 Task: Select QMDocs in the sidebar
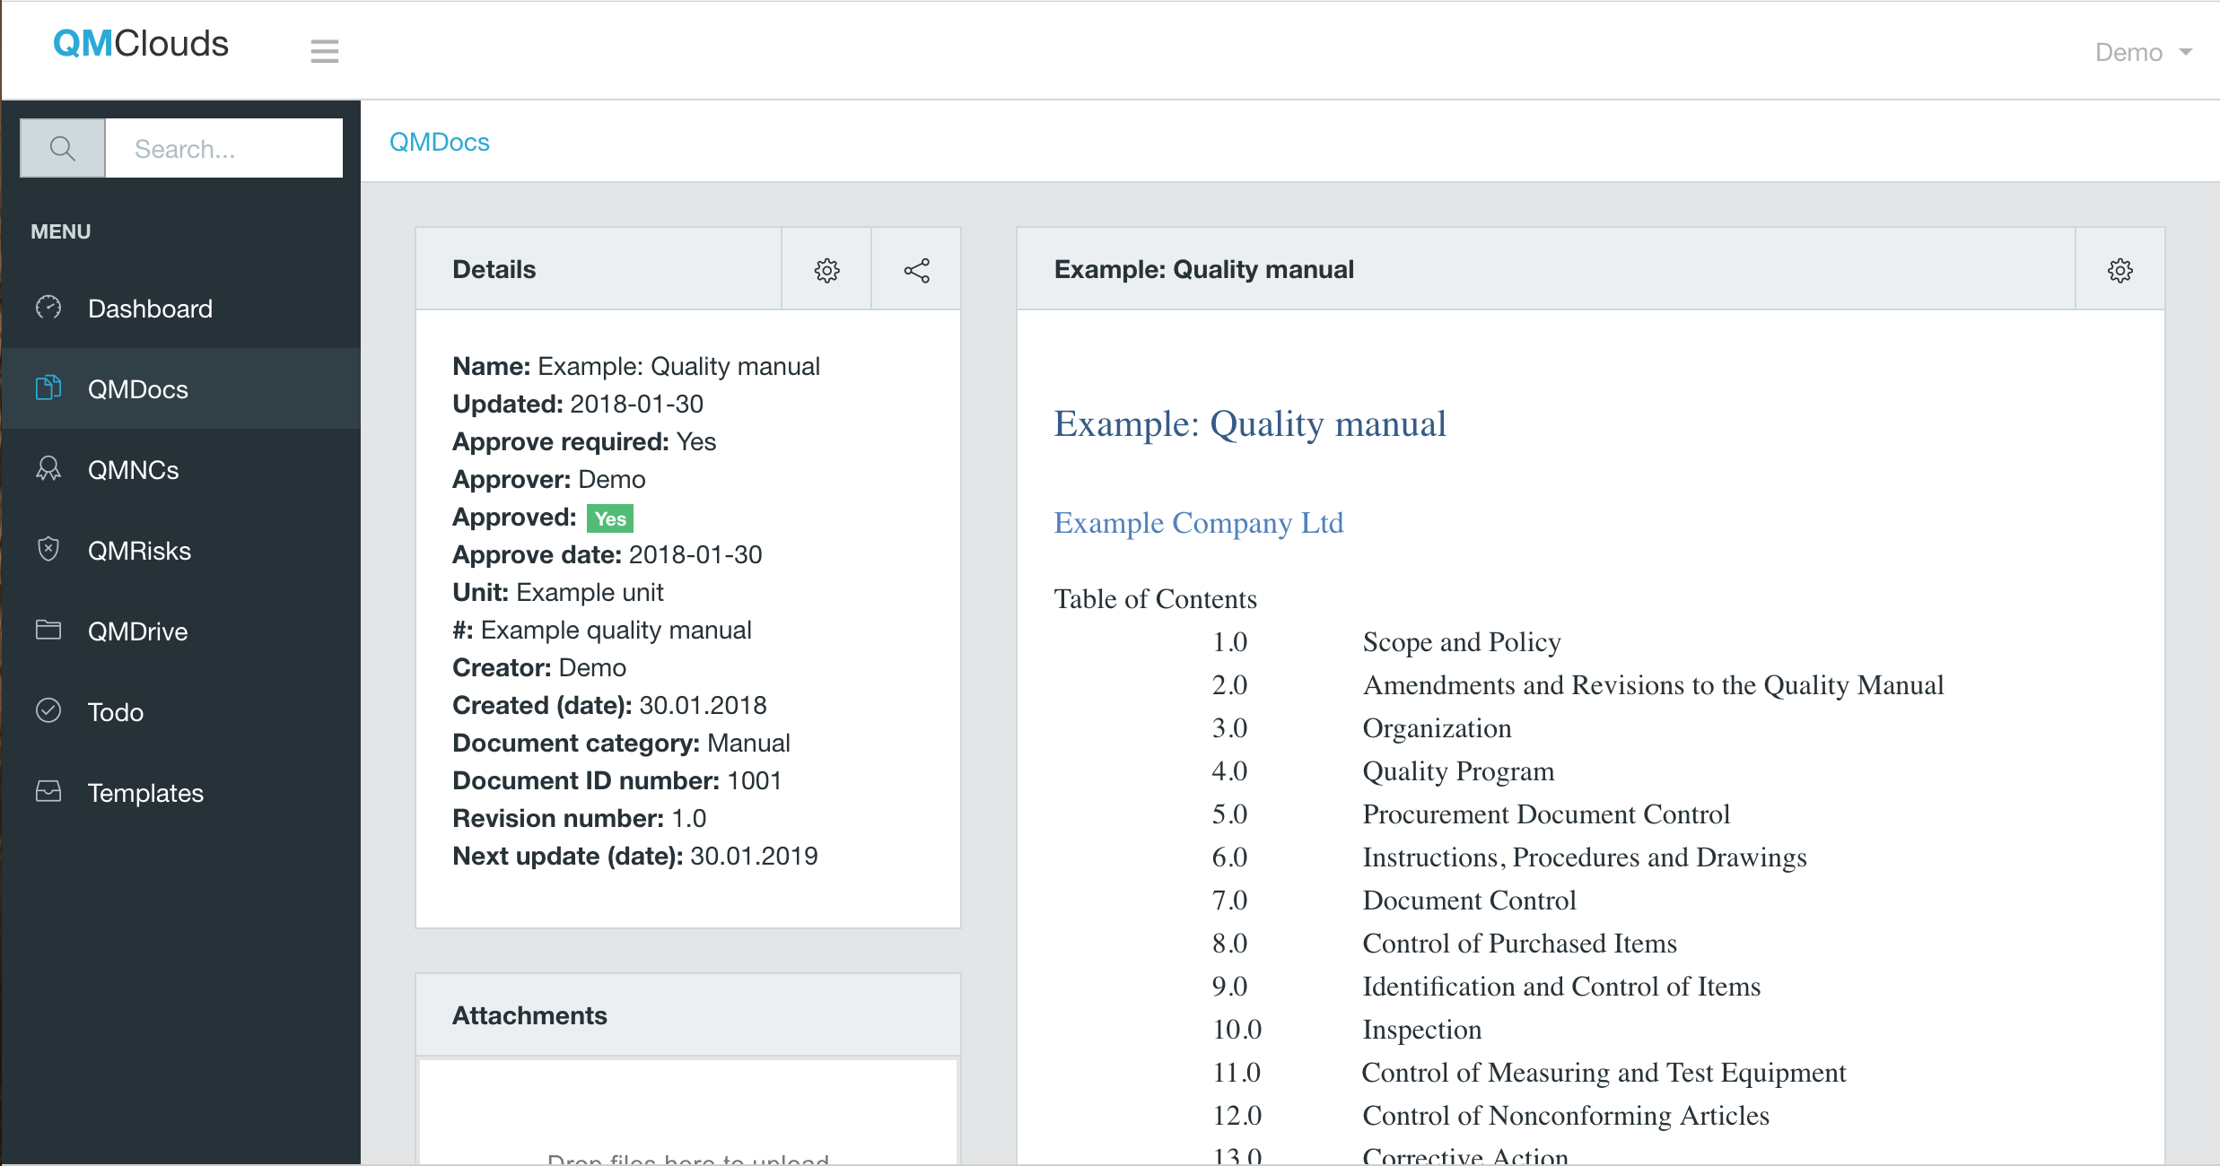coord(137,389)
